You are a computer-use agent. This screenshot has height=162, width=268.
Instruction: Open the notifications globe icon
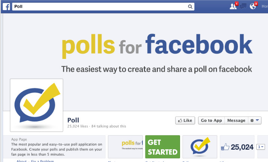click(x=253, y=6)
